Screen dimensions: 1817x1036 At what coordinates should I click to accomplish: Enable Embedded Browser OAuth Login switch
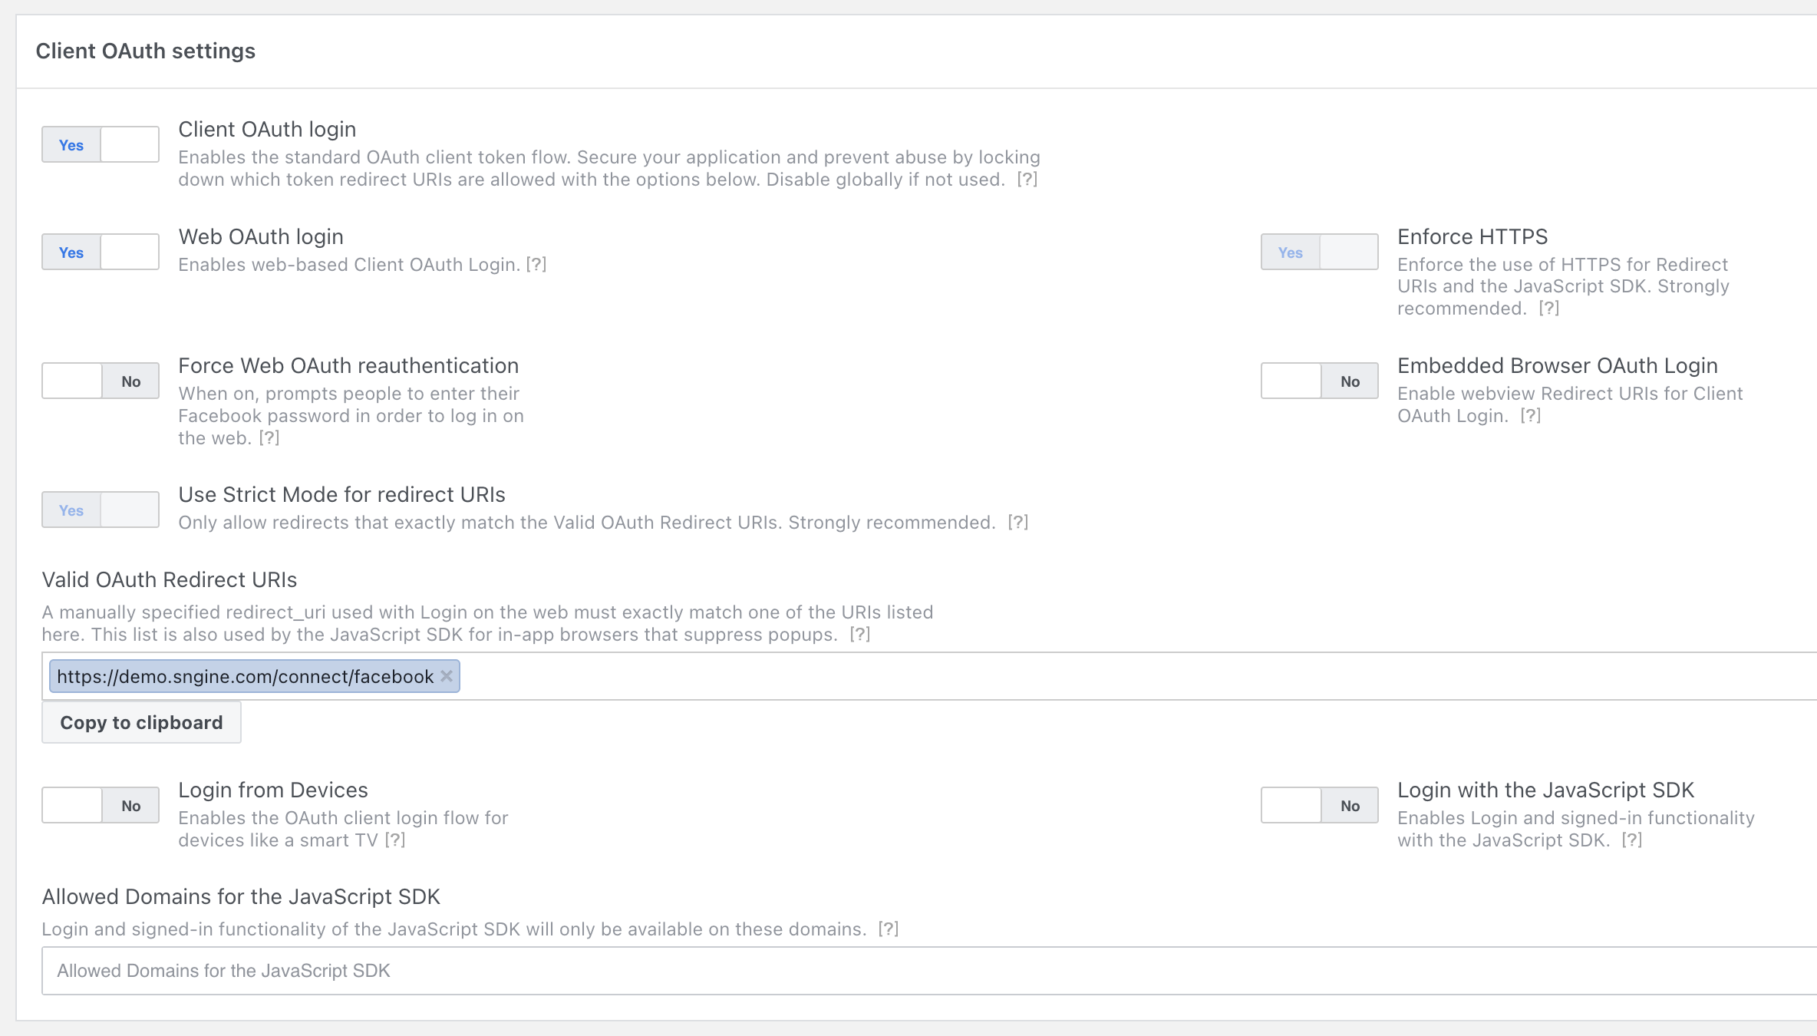pyautogui.click(x=1319, y=381)
